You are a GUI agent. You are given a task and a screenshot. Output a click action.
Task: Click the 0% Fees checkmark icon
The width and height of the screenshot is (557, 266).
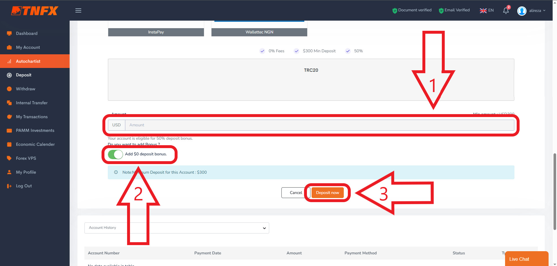coord(262,51)
